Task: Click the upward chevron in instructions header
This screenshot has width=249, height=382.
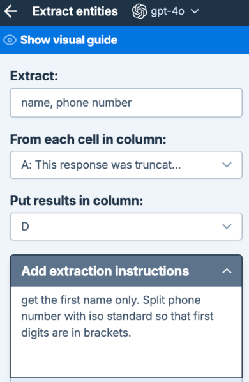Action: pyautogui.click(x=227, y=271)
